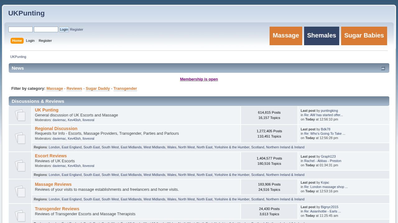
Task: Open the Massage Reviews board
Action: tap(53, 184)
